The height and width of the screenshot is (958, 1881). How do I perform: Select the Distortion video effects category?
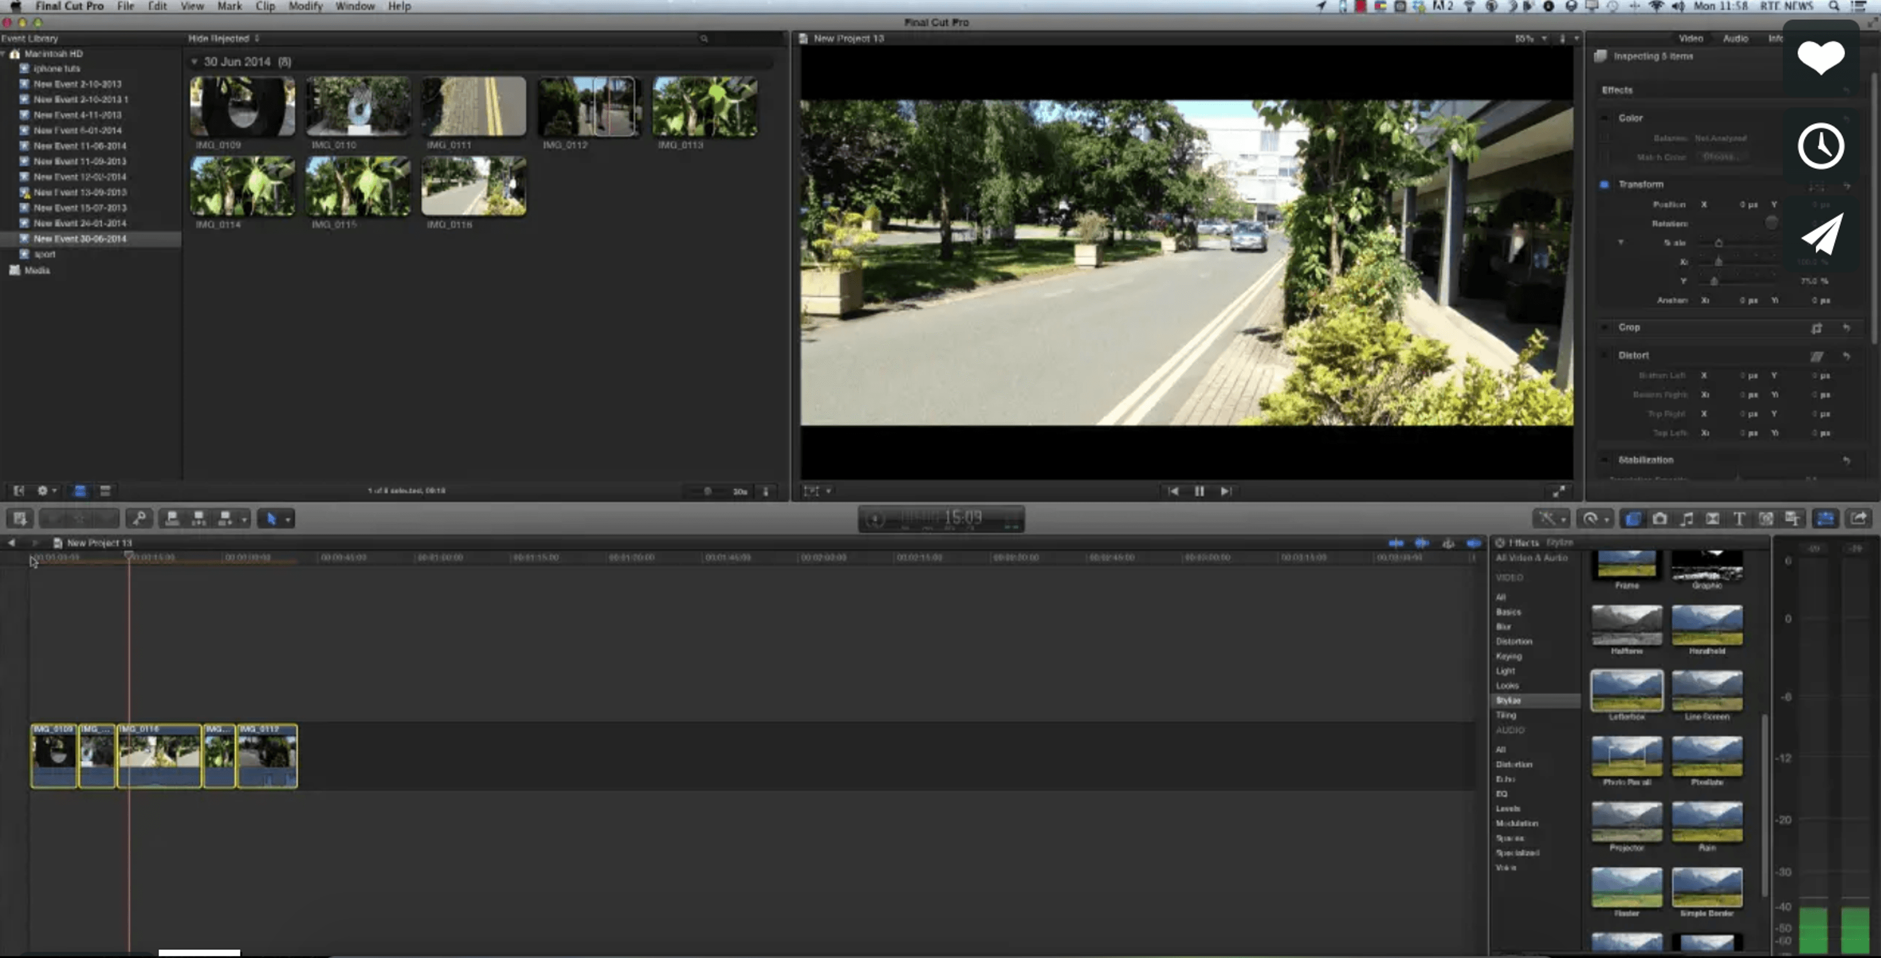[1514, 641]
